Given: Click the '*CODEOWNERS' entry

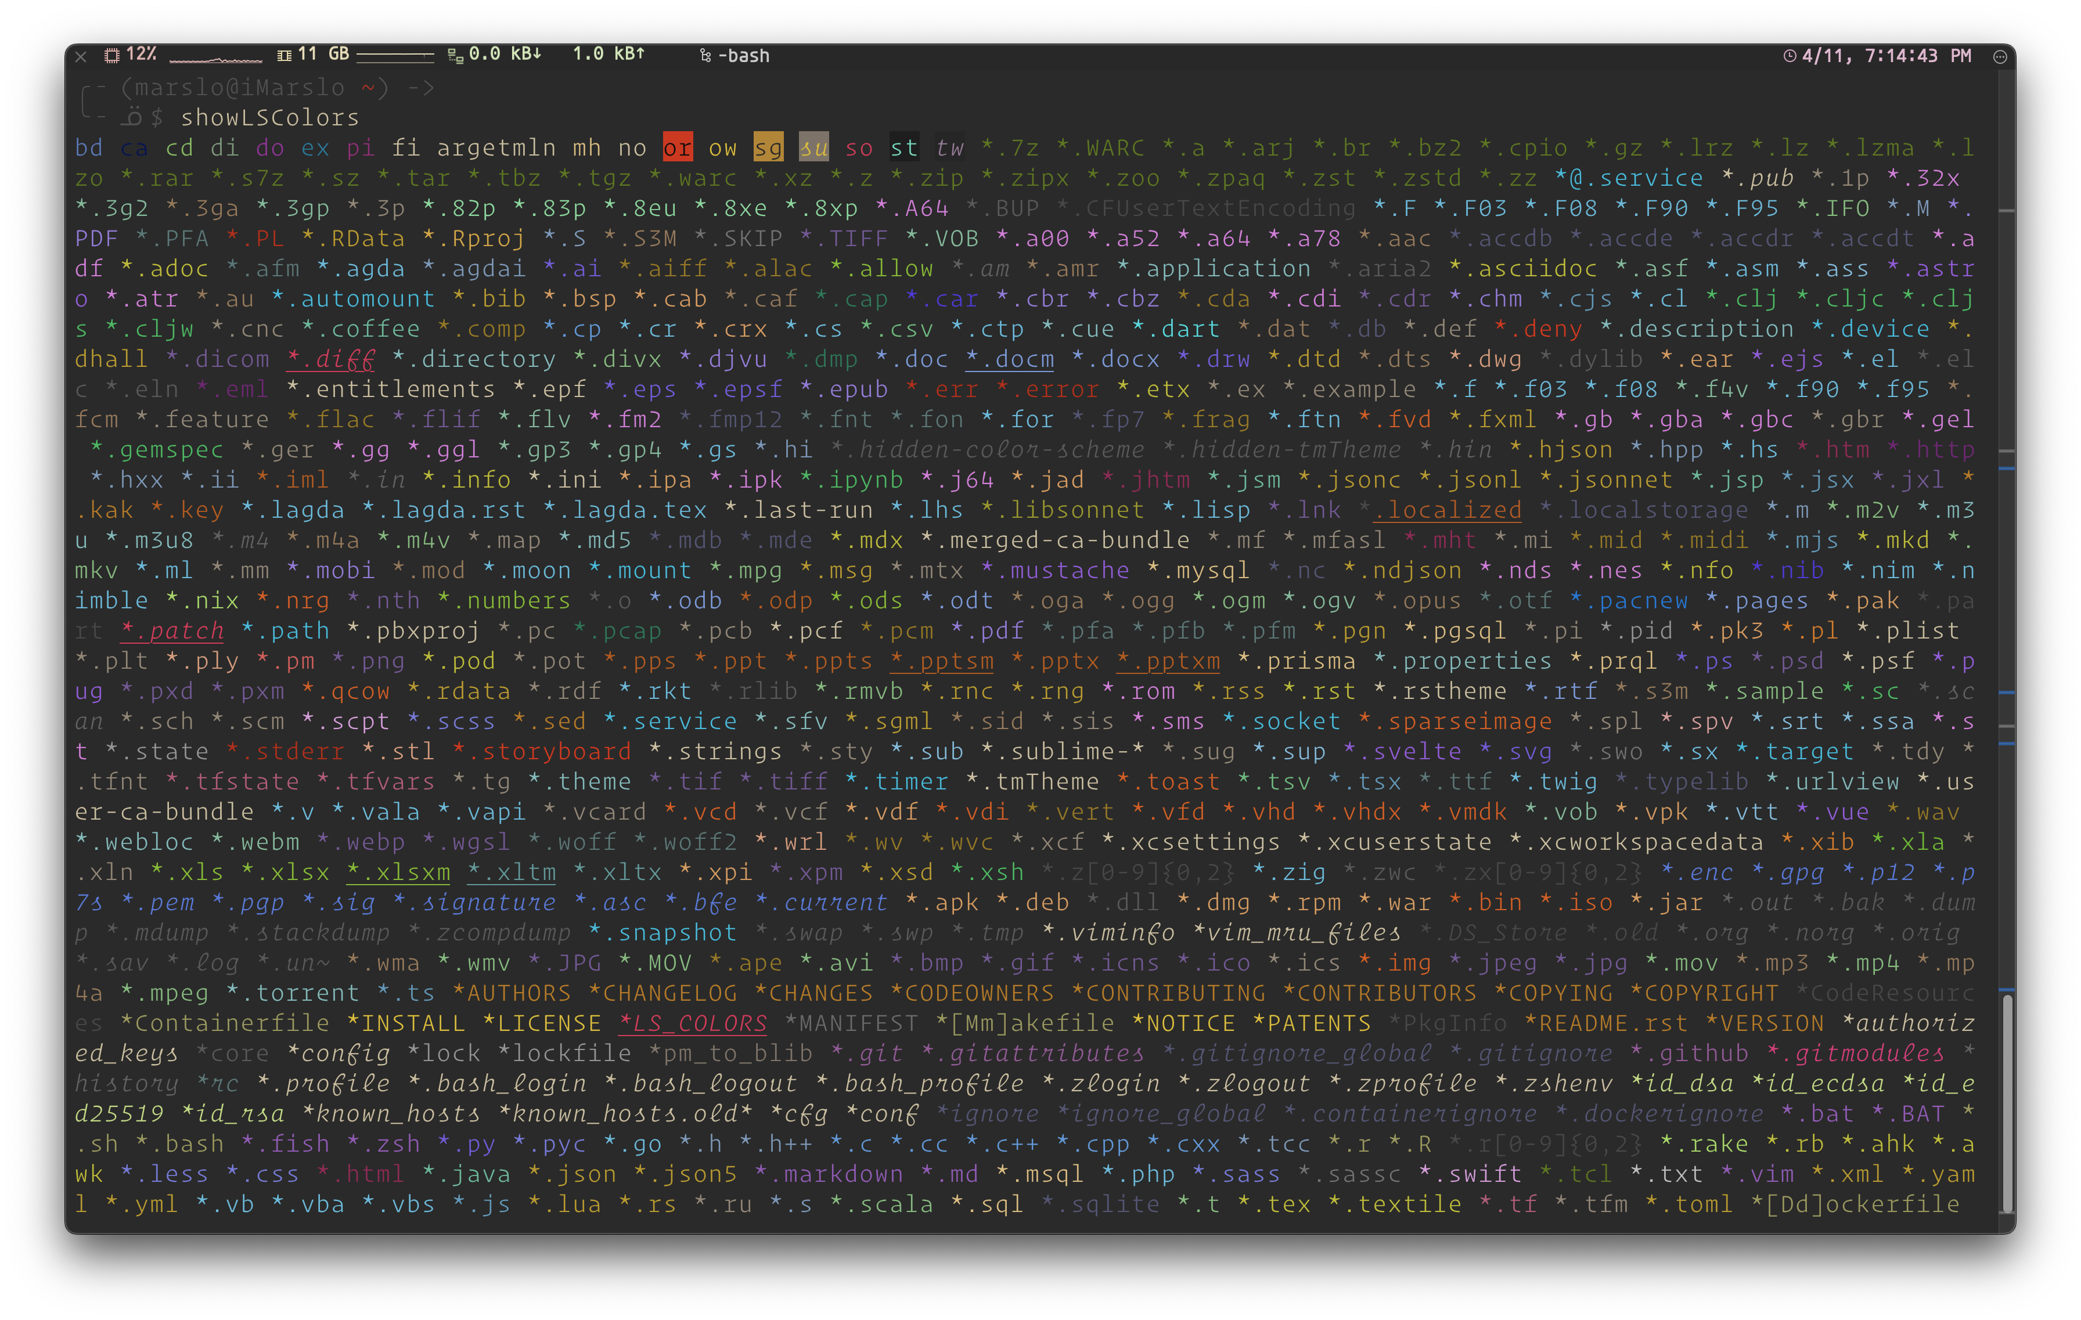Looking at the screenshot, I should coord(972,993).
